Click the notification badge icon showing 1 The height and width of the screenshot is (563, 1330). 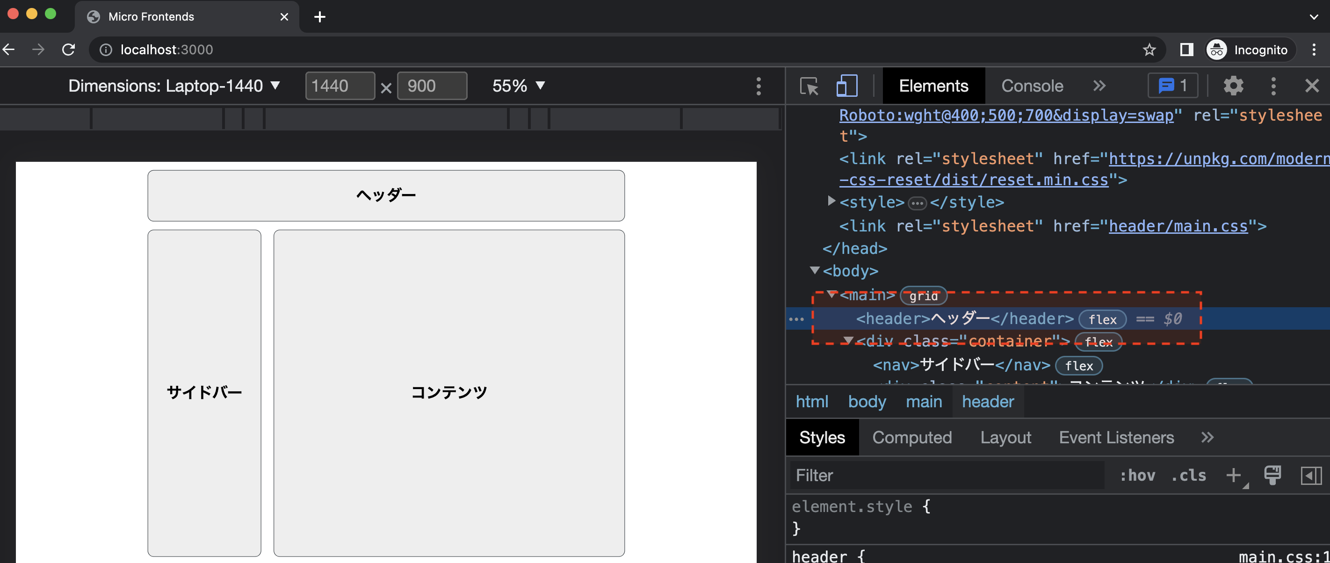(1173, 86)
